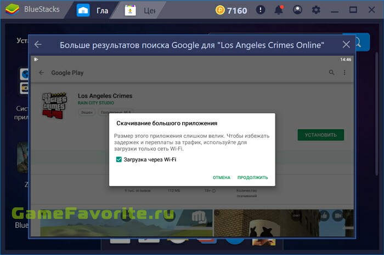Go back from Google search results panel
This screenshot has width=384, height=255.
coord(38,44)
